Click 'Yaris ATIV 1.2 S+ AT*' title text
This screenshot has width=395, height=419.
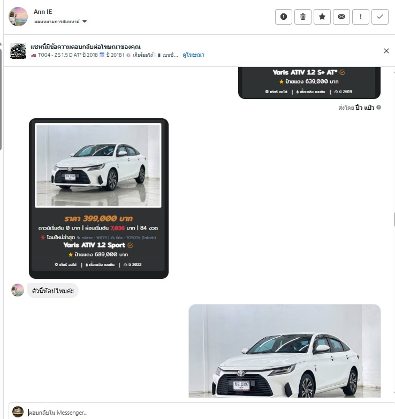pos(305,72)
